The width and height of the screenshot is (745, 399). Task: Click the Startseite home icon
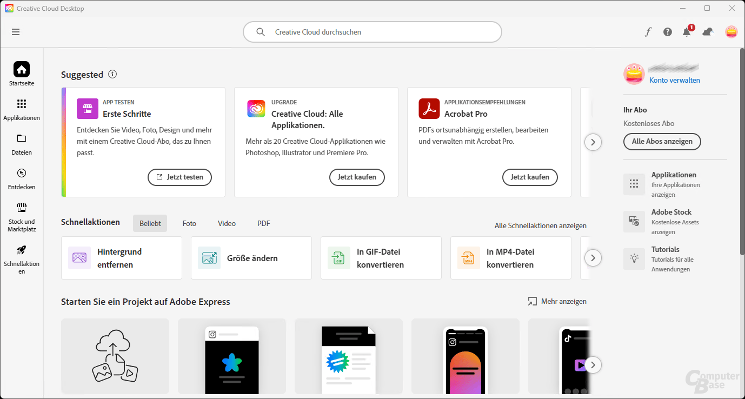[22, 69]
